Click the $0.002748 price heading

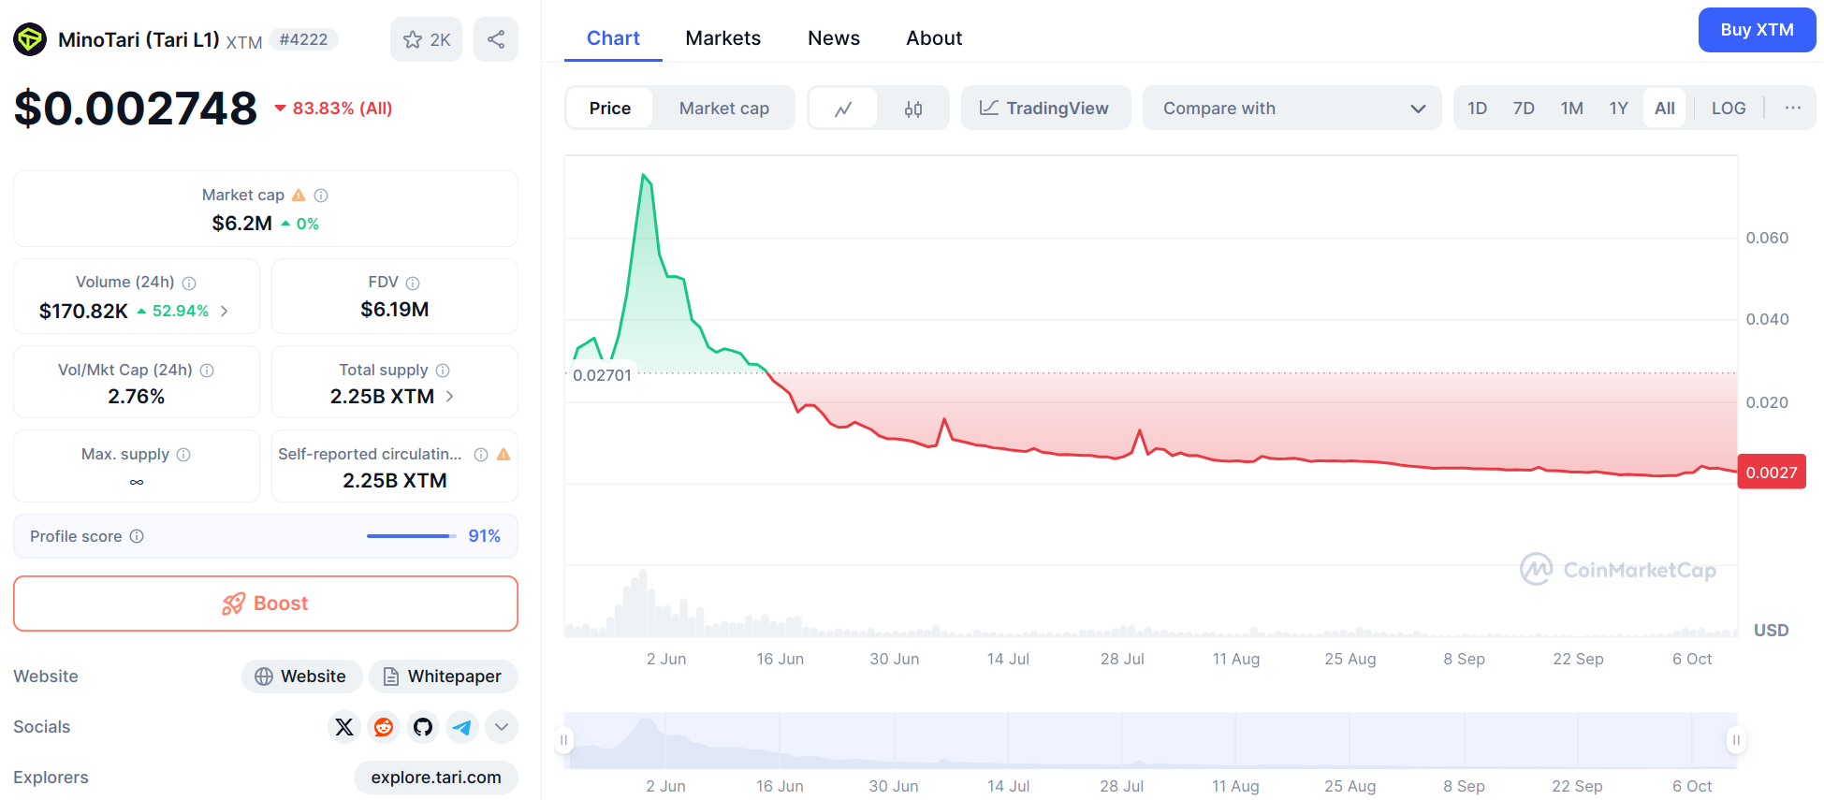coord(136,108)
